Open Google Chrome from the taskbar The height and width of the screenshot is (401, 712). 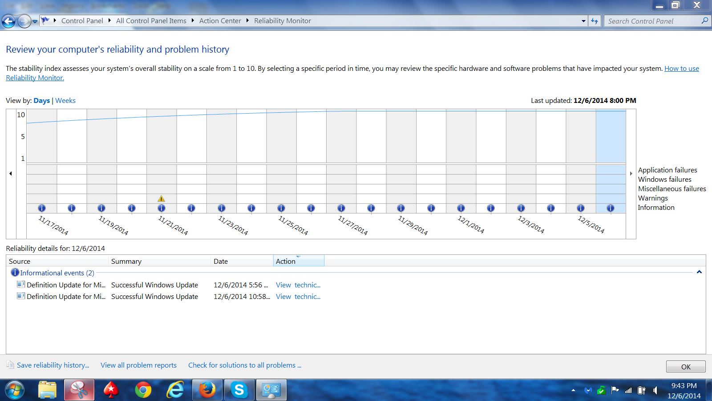click(143, 390)
